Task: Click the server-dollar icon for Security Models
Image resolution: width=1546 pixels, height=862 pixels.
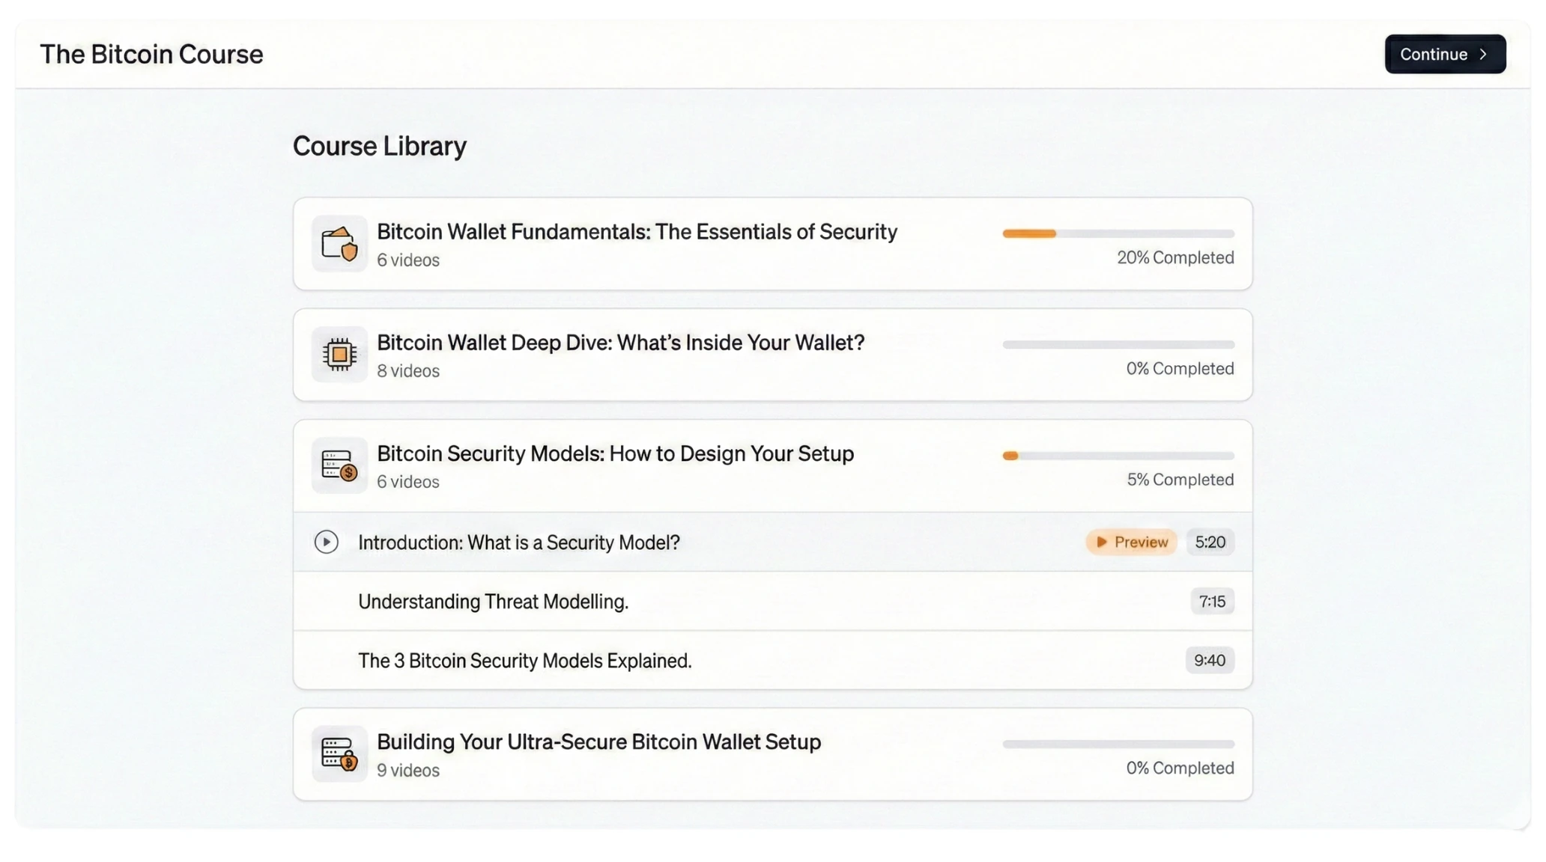Action: pos(339,465)
